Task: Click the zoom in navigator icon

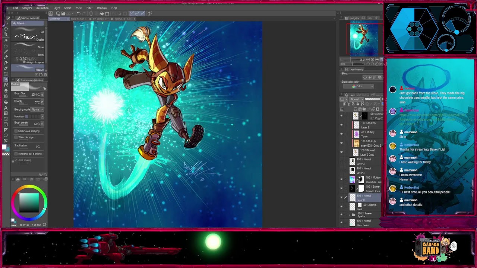Action: [373, 60]
